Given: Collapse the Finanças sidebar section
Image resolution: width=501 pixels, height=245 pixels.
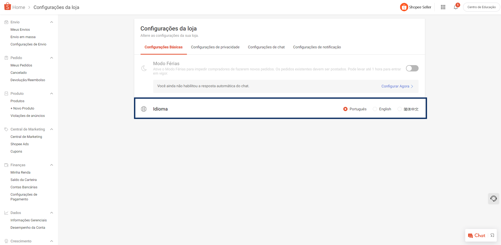Looking at the screenshot, I should (52, 165).
